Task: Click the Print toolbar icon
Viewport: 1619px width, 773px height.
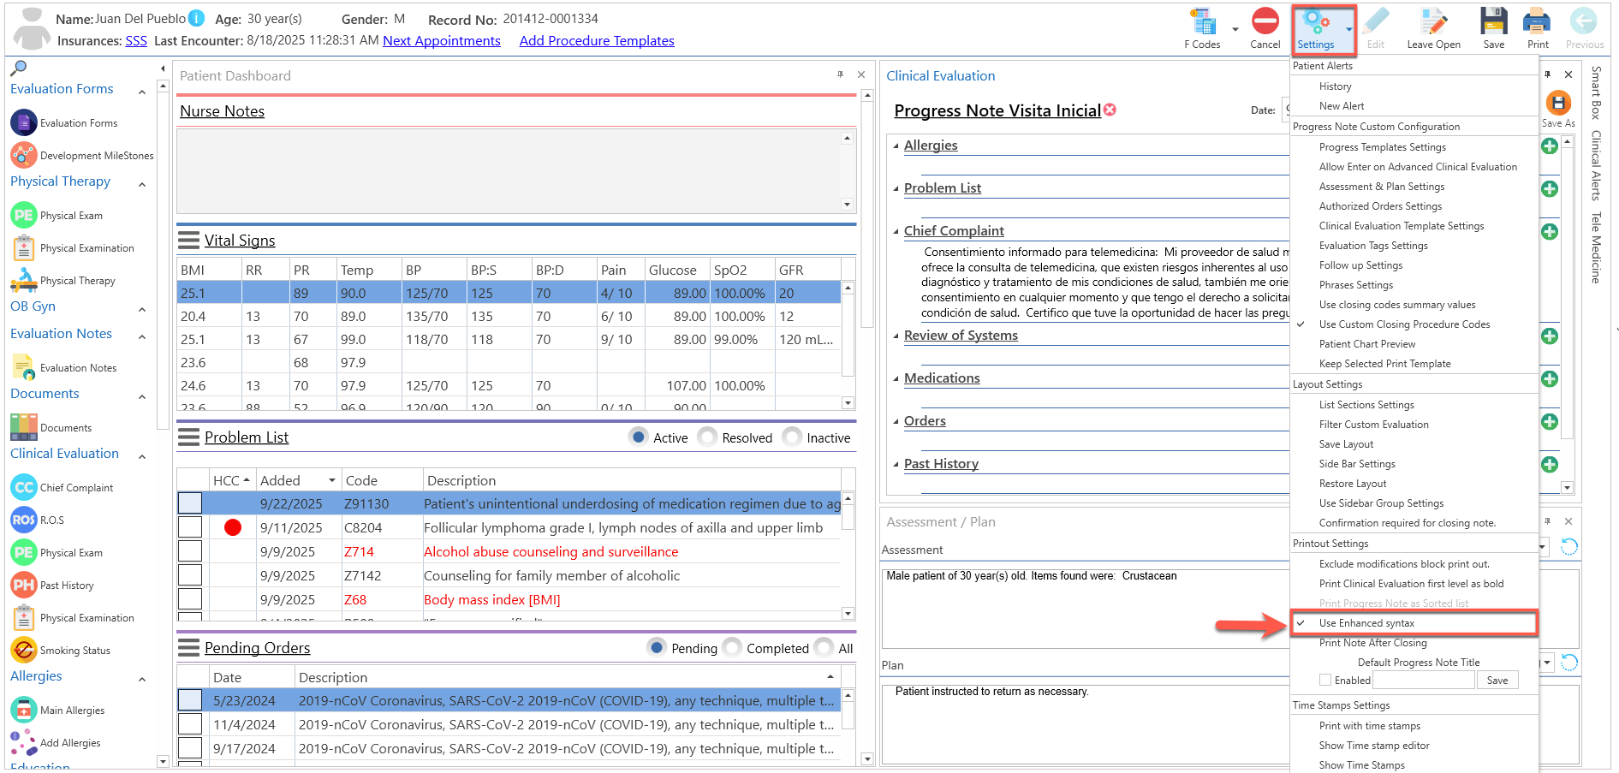Action: click(1538, 21)
